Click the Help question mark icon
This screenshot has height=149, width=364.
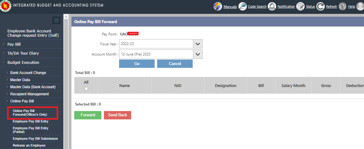coord(342,6)
